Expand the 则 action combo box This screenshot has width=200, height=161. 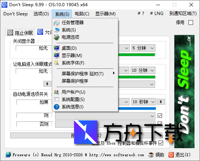pos(105,116)
